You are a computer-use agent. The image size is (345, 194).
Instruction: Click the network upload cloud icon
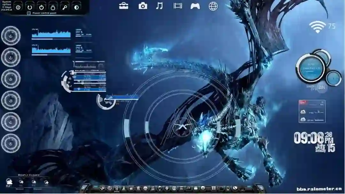click(x=303, y=112)
